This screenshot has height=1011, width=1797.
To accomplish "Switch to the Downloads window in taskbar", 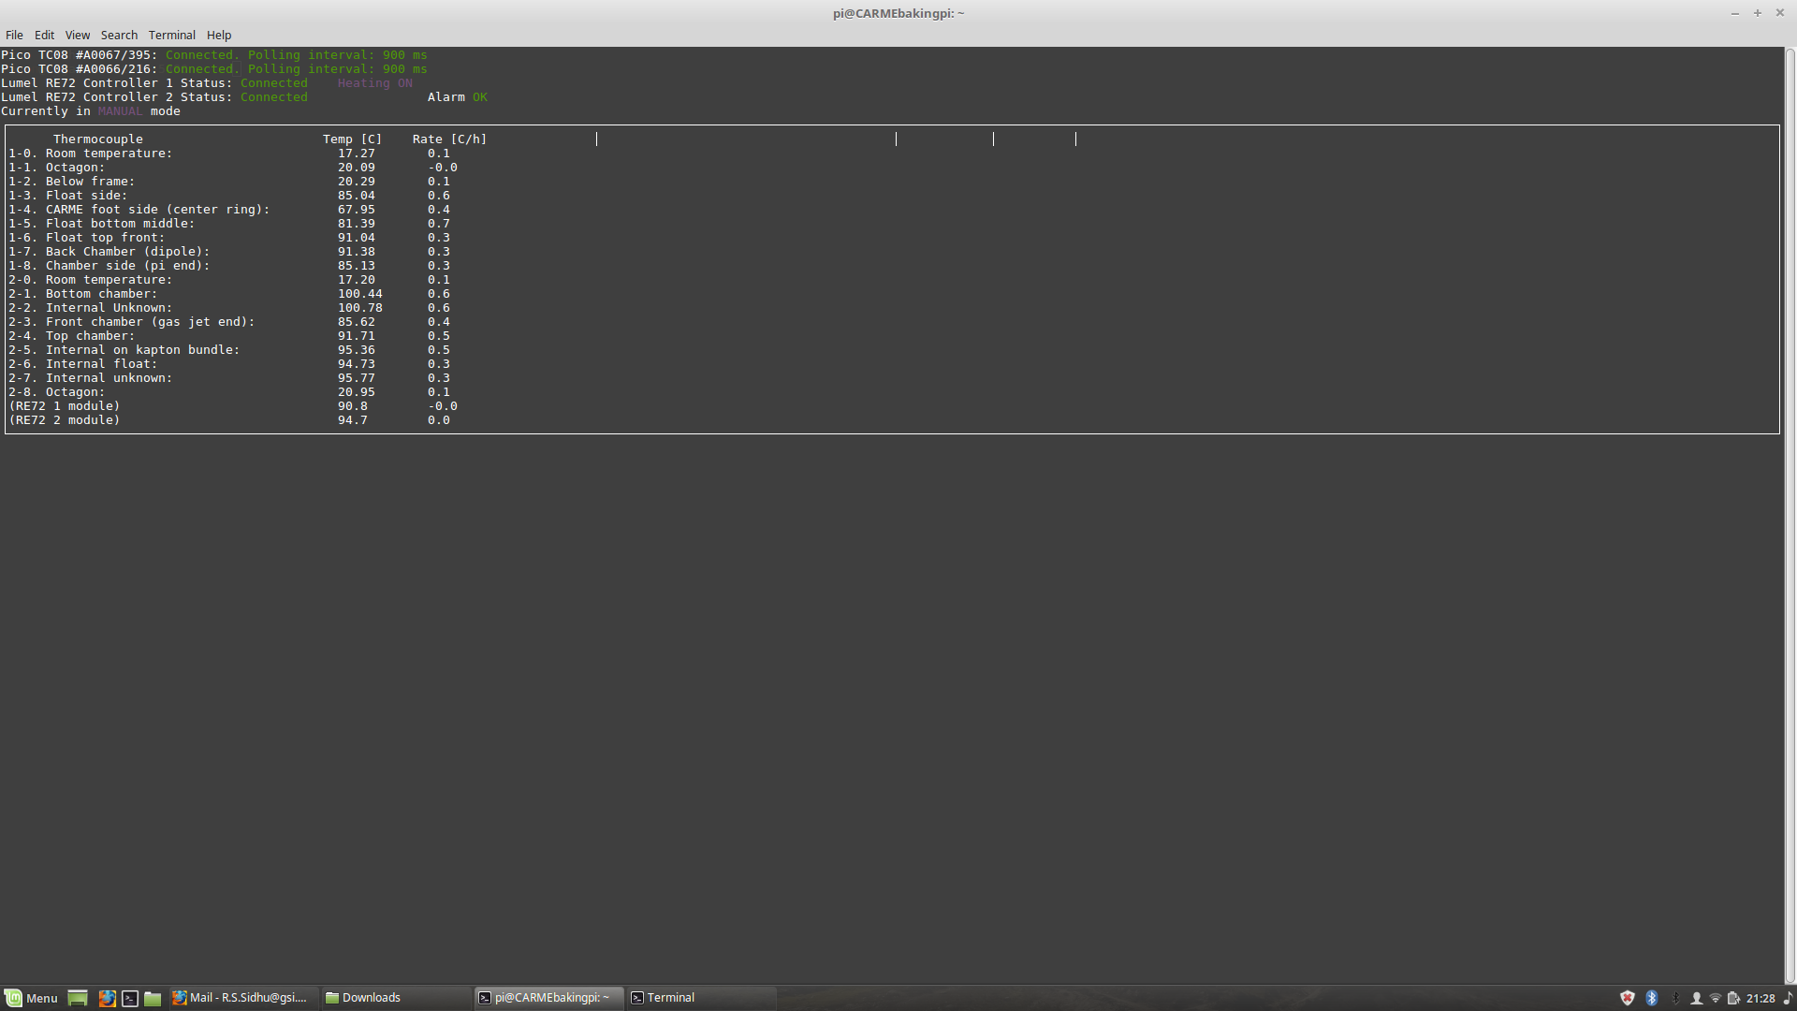I will 396,998.
